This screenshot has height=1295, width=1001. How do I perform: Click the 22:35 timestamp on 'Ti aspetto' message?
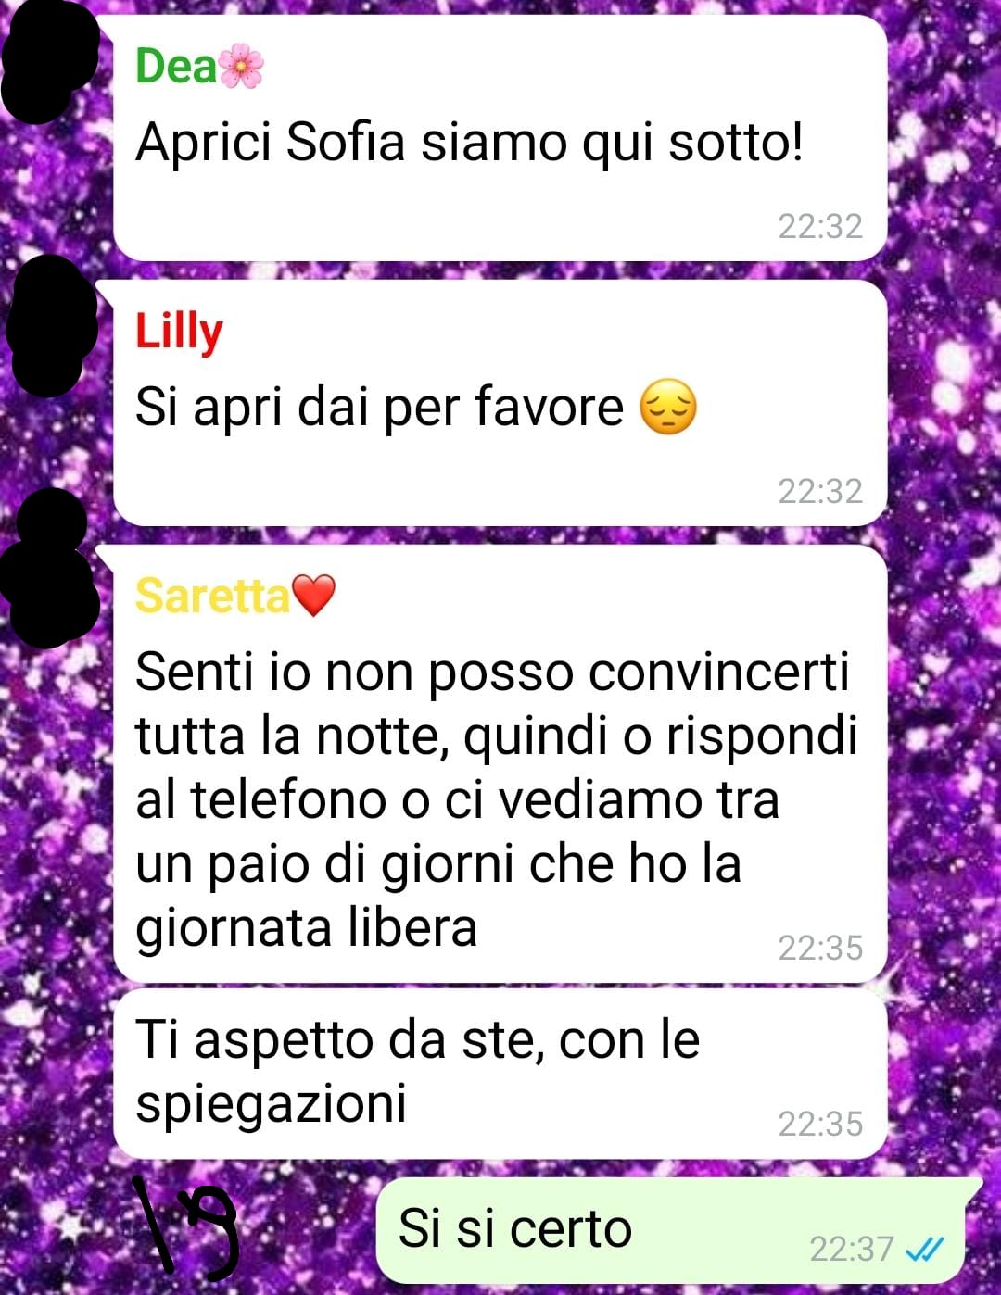tap(820, 1124)
